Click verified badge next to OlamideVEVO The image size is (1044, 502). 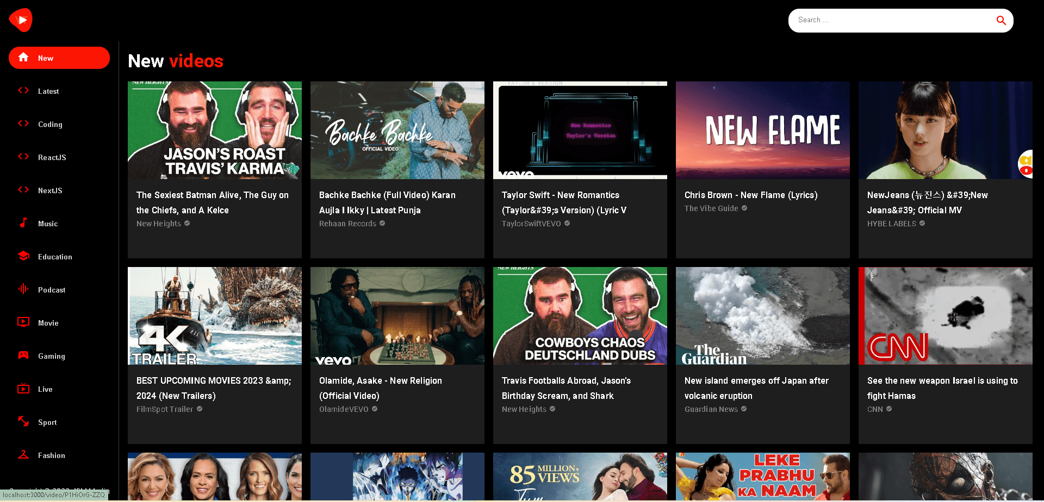click(x=375, y=409)
